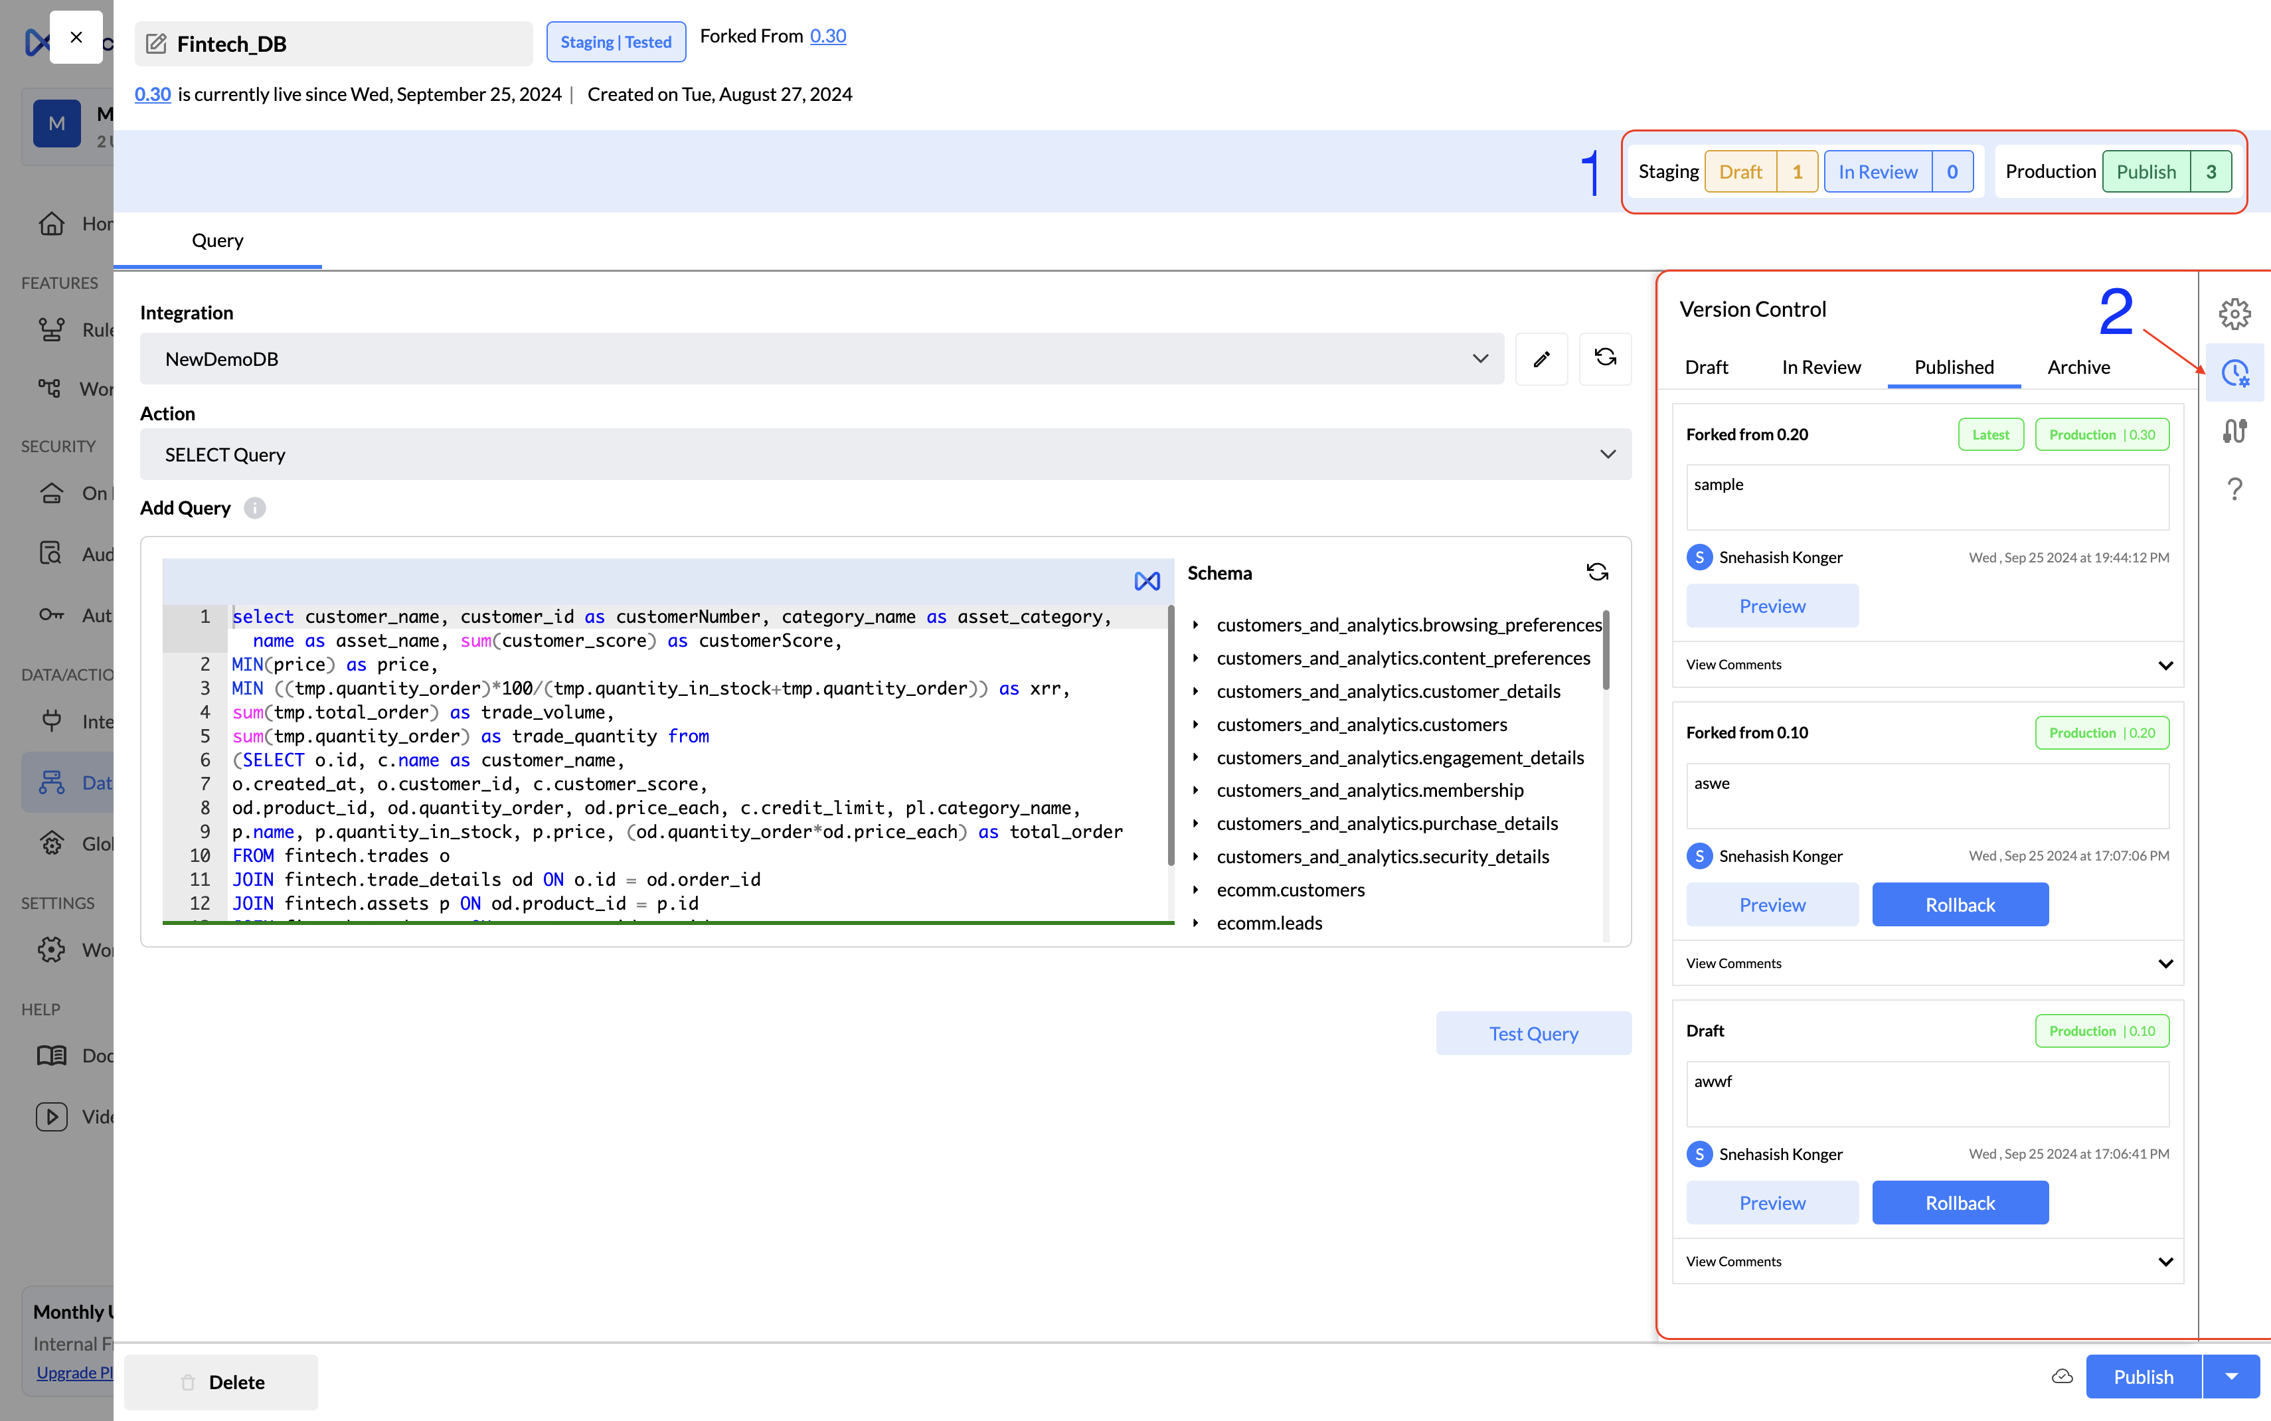Click the cloud save icon

coord(2061,1377)
